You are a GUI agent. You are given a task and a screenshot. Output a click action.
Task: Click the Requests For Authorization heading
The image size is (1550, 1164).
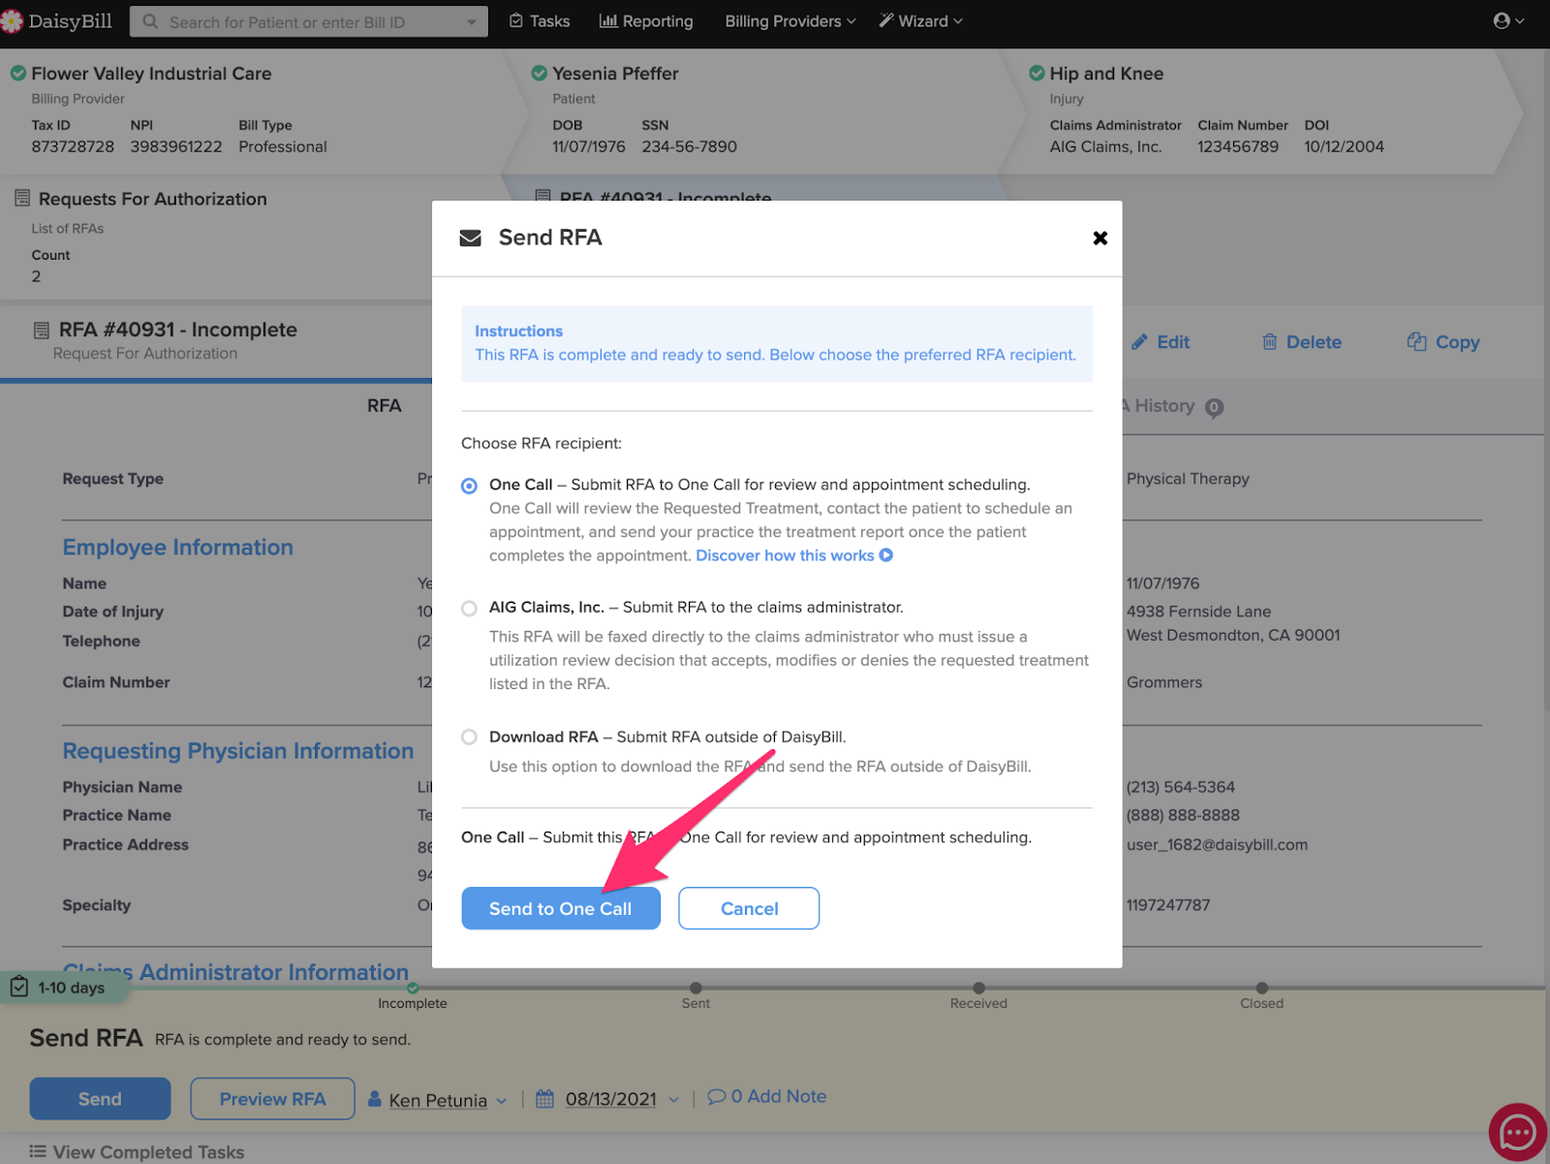153,199
